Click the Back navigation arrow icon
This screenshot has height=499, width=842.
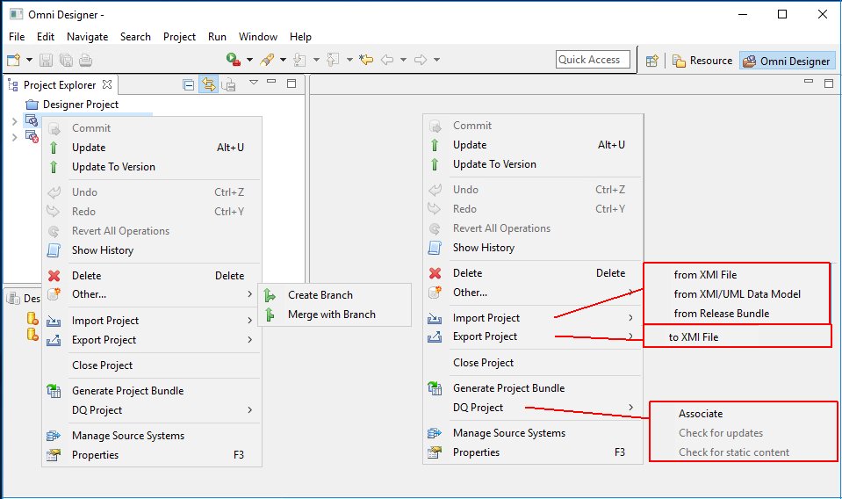coord(387,60)
